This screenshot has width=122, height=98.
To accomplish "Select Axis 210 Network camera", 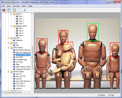I will 23,52.
